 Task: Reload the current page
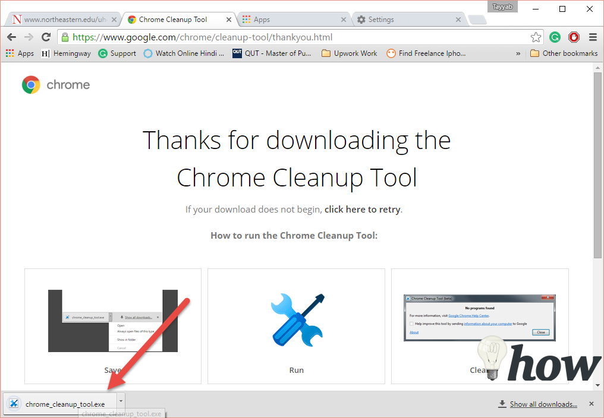(46, 37)
